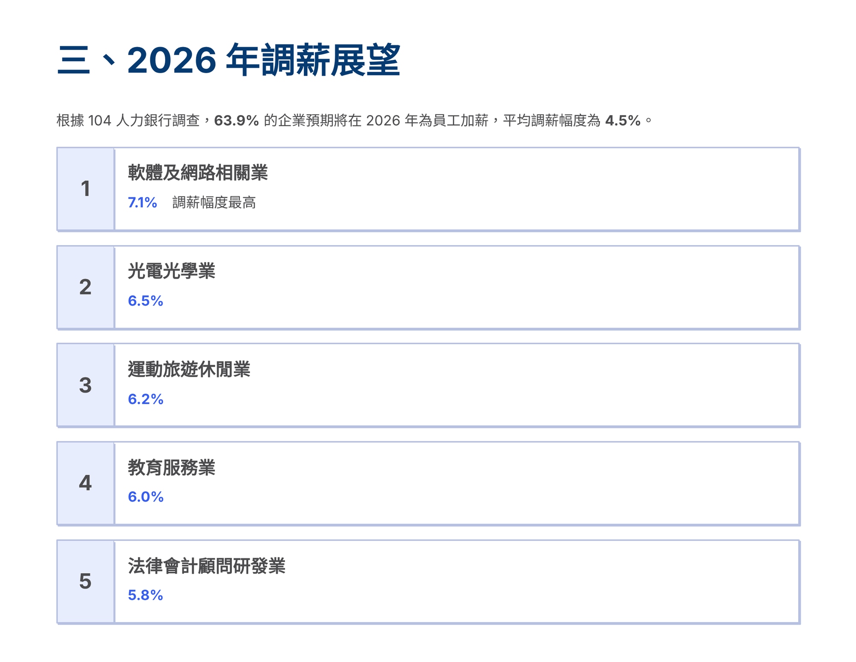The width and height of the screenshot is (856, 662).
Task: Select the heading 教育服務業
Action: point(171,467)
